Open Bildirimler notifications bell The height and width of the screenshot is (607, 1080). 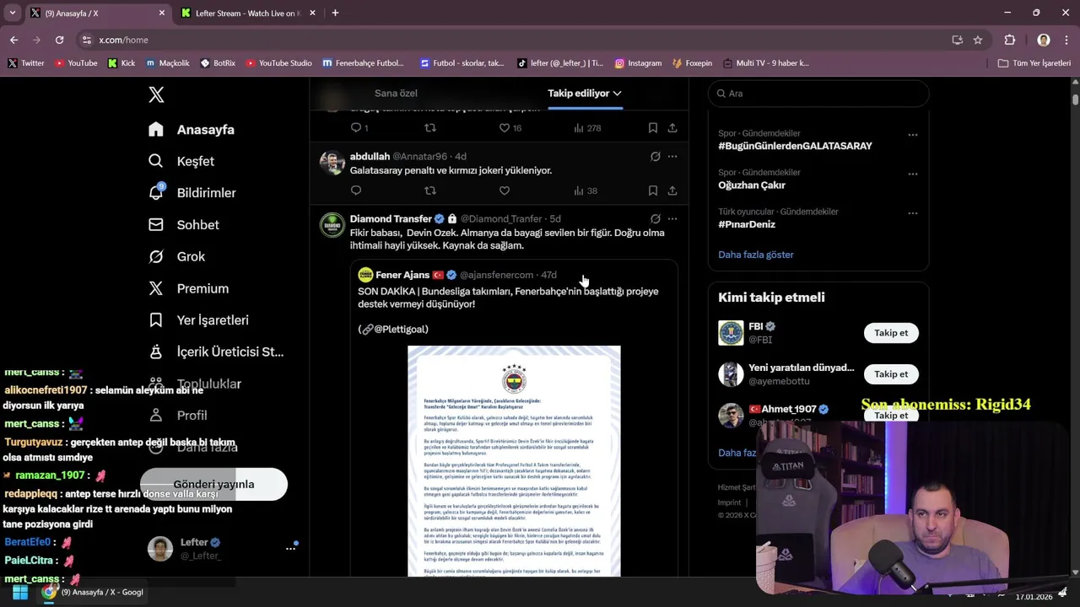(x=192, y=193)
